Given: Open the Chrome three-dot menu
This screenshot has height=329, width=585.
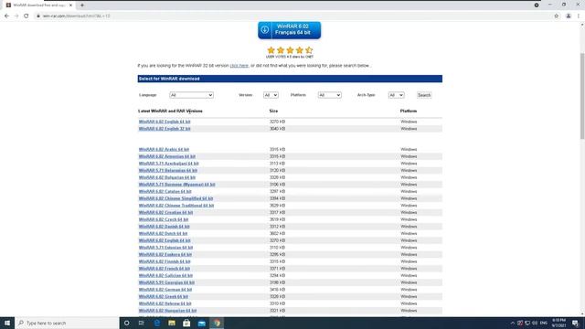Looking at the screenshot, I should pos(579,16).
